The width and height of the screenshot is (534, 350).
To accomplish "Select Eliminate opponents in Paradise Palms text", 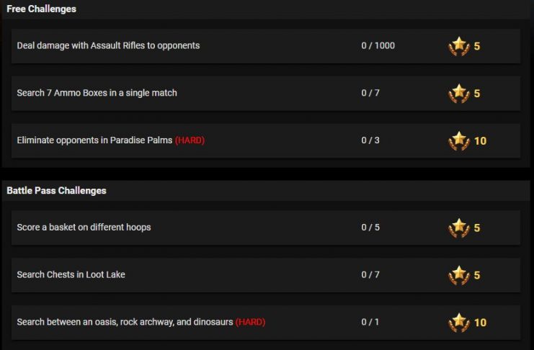I will (x=94, y=140).
